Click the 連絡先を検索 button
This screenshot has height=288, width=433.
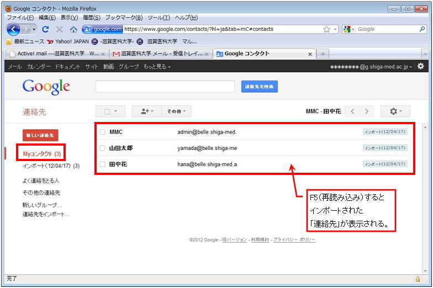coord(260,87)
